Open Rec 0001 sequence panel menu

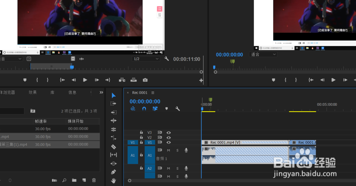(153, 92)
